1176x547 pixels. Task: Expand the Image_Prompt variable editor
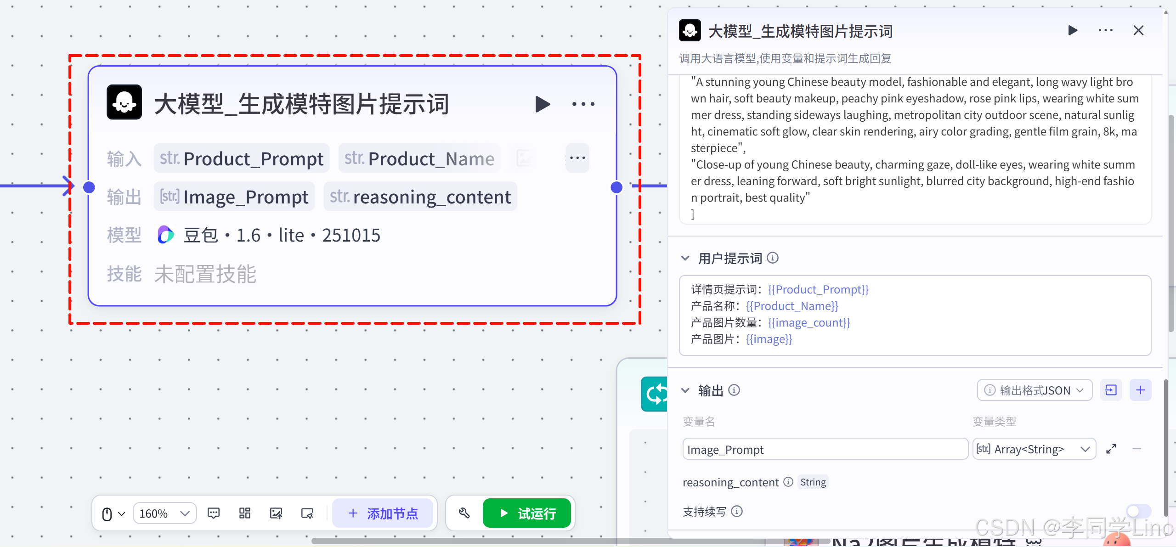(1111, 449)
